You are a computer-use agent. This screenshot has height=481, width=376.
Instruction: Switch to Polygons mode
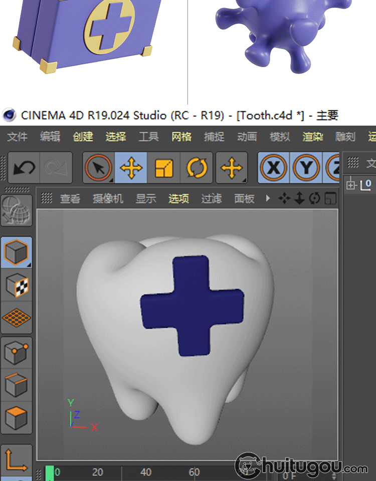pos(16,418)
